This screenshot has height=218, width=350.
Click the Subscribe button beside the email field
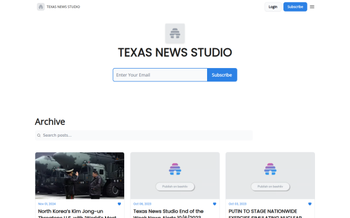click(222, 75)
